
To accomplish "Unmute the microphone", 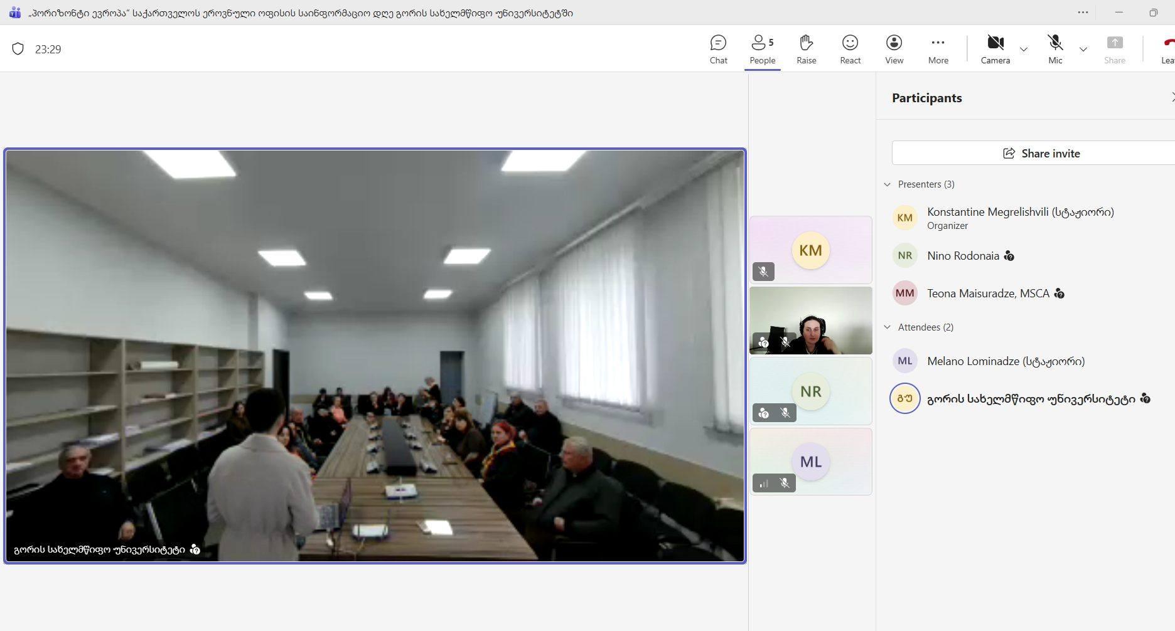I will coord(1055,49).
